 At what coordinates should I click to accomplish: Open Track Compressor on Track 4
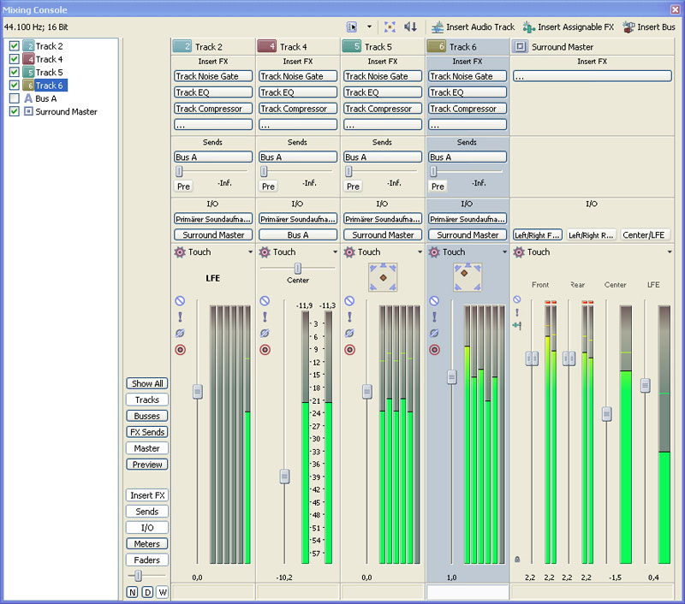297,109
